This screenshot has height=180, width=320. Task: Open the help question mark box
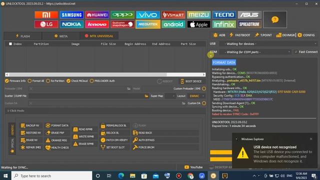coord(275,19)
